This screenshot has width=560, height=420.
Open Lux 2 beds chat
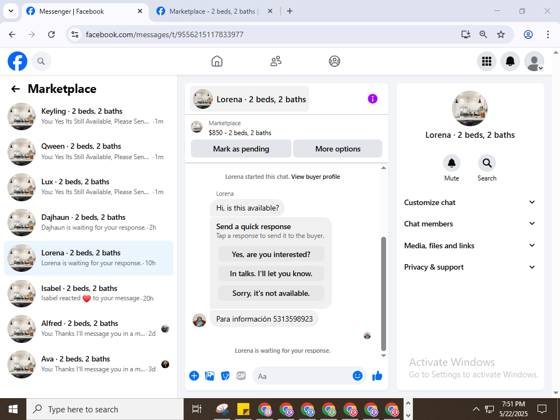pyautogui.click(x=89, y=187)
